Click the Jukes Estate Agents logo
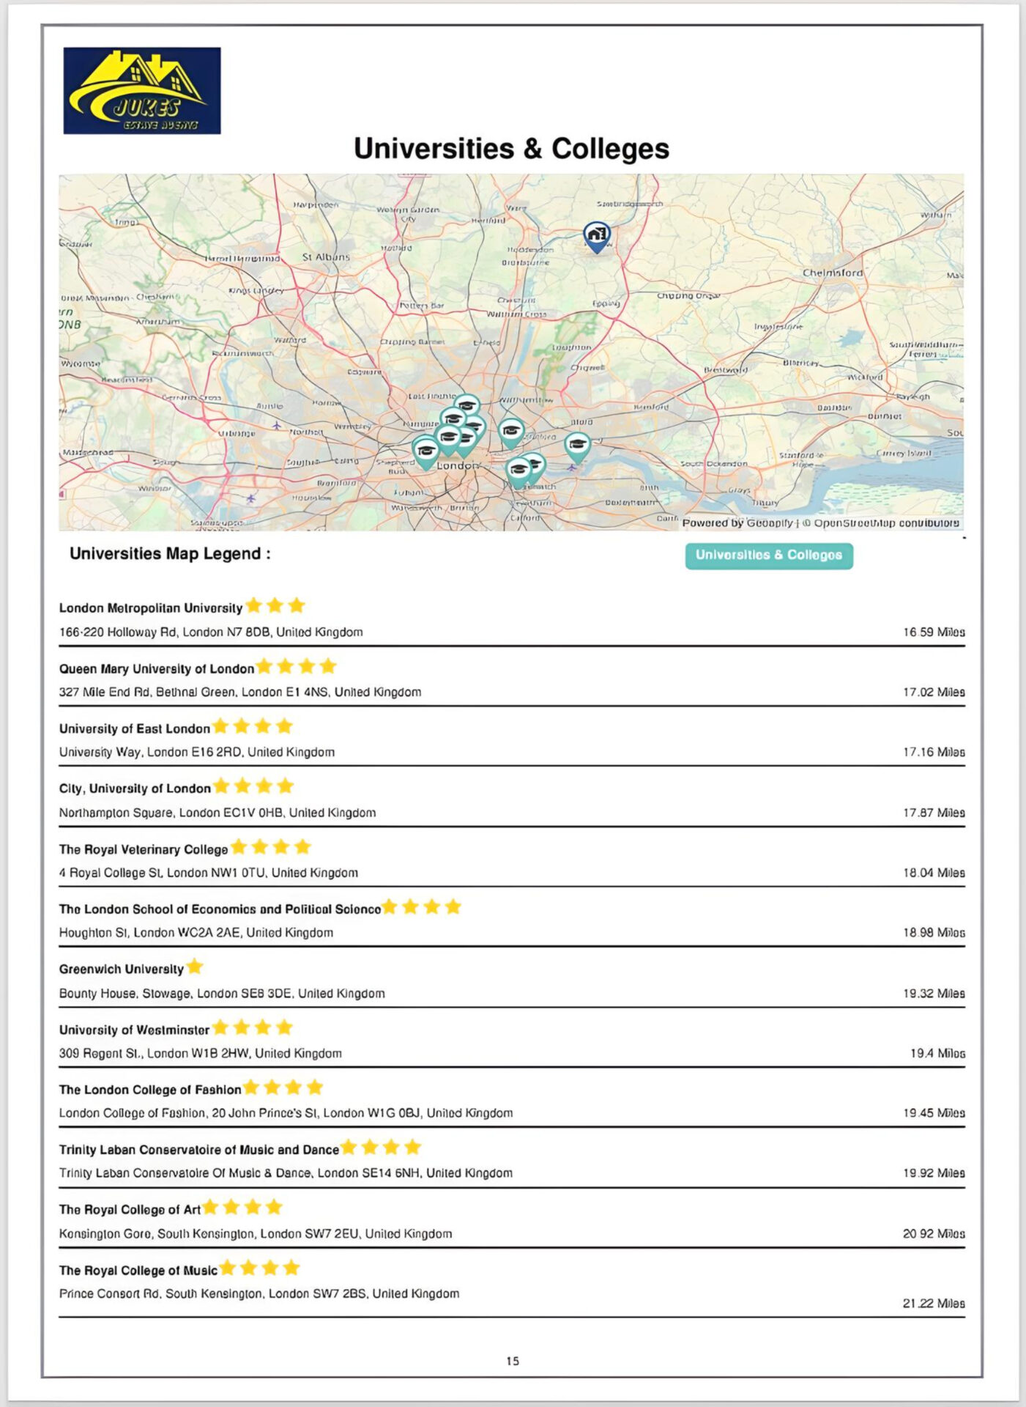1026x1407 pixels. [142, 91]
